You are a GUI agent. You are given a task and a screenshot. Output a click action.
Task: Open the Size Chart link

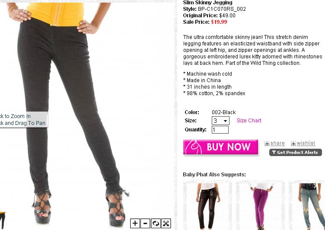249,121
